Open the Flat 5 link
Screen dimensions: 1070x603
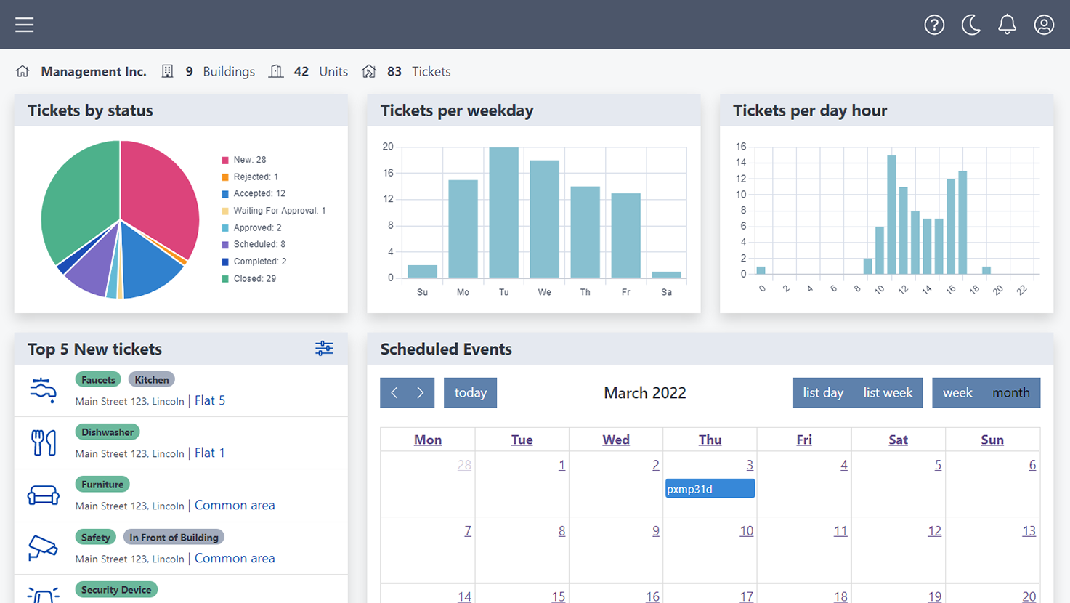click(x=210, y=400)
